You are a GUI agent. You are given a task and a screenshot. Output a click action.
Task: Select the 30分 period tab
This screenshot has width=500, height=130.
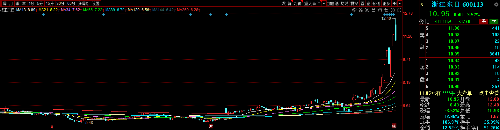pyautogui.click(x=61, y=3)
